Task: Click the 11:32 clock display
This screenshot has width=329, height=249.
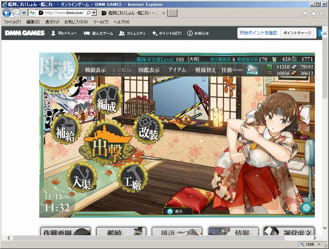Action: pos(57,207)
